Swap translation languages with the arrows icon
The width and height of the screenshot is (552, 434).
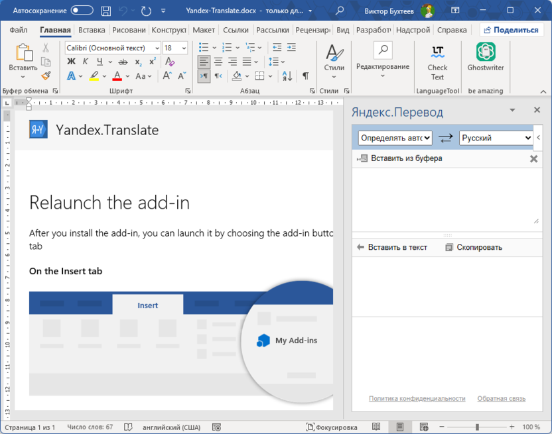[x=446, y=138]
